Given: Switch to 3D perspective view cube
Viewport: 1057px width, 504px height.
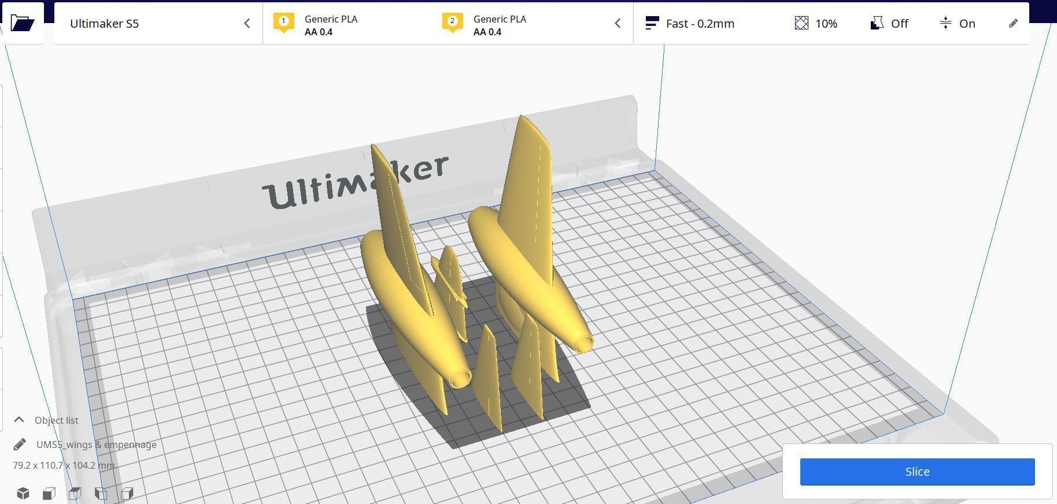Looking at the screenshot, I should pyautogui.click(x=23, y=493).
